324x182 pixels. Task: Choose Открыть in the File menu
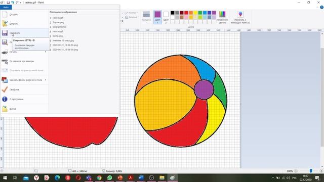(x=24, y=24)
